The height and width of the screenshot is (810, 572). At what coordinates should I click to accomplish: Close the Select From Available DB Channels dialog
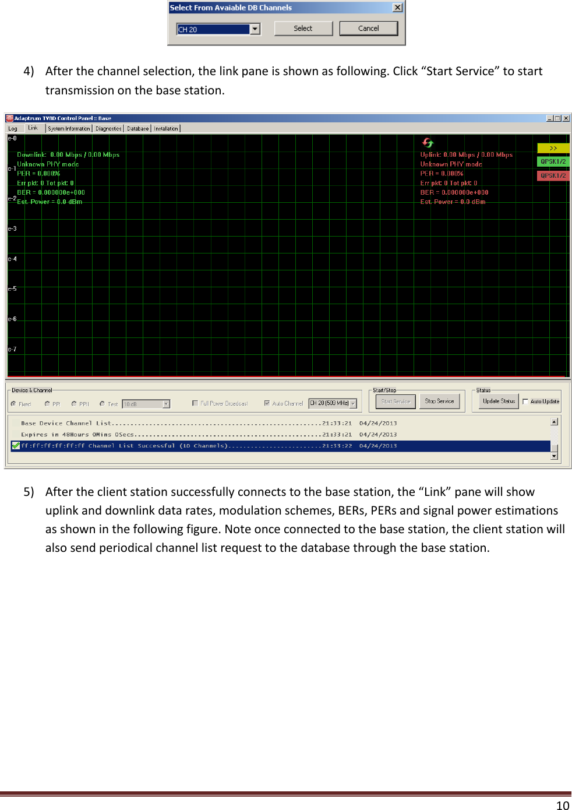point(398,8)
